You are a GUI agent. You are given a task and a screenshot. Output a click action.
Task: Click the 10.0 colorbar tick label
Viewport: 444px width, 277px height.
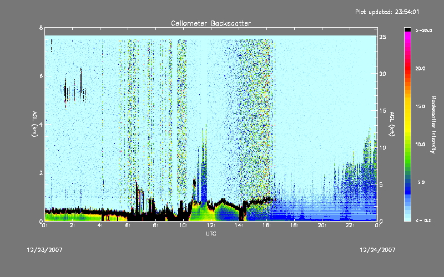click(x=420, y=145)
